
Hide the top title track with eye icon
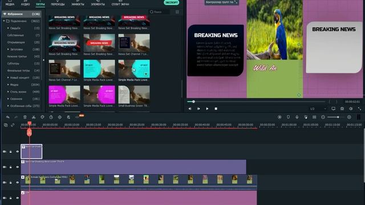(17, 151)
